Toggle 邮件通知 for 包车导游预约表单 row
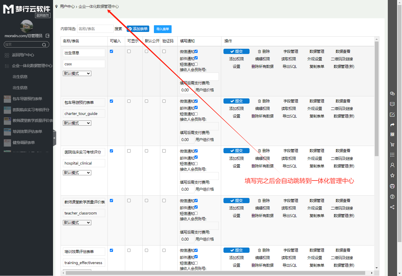Screen dimensions: 402x276 (x=196, y=107)
